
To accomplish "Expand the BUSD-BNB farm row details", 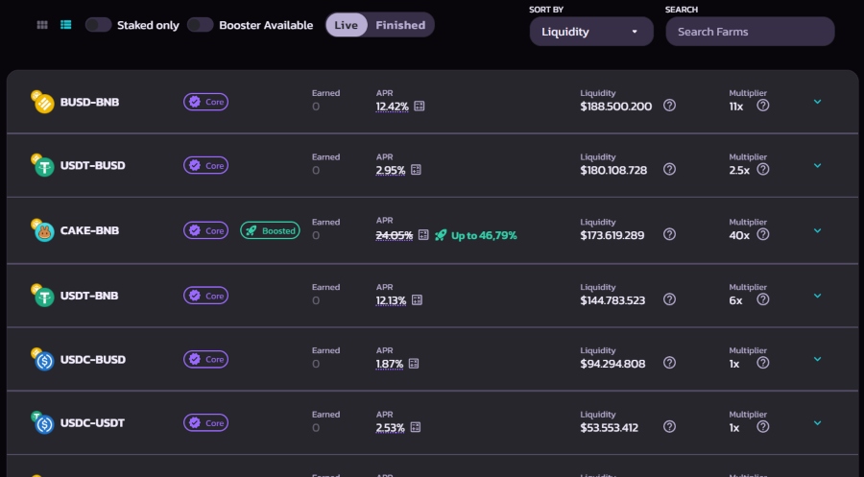I will pyautogui.click(x=817, y=102).
